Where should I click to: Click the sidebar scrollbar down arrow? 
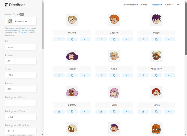[43, 135]
